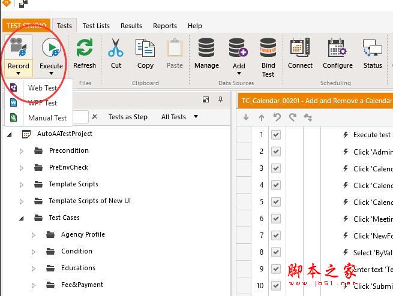Select the Educations folder
The image size is (393, 296).
(78, 268)
